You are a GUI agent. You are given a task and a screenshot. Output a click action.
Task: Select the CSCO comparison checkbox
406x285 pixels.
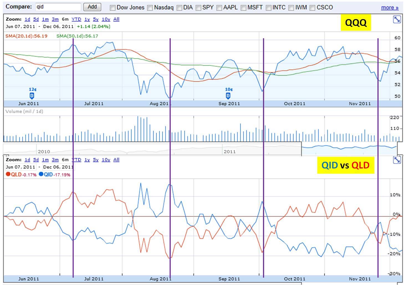click(312, 8)
